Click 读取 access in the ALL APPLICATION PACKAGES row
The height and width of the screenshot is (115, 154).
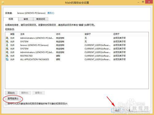point(58,59)
